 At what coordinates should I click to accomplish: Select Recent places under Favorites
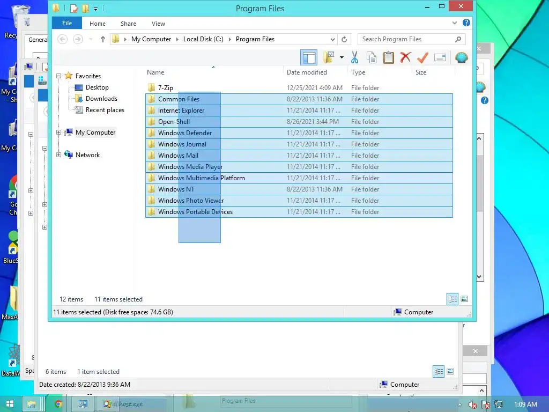click(105, 109)
